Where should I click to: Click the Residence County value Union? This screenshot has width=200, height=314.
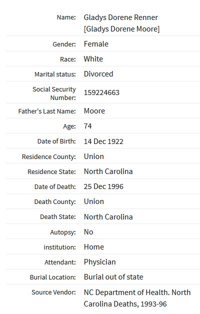94,156
